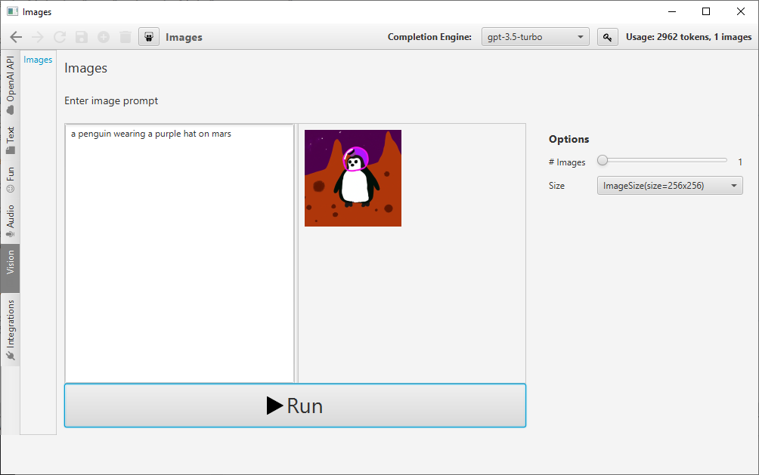Click the trash delete icon

click(125, 37)
